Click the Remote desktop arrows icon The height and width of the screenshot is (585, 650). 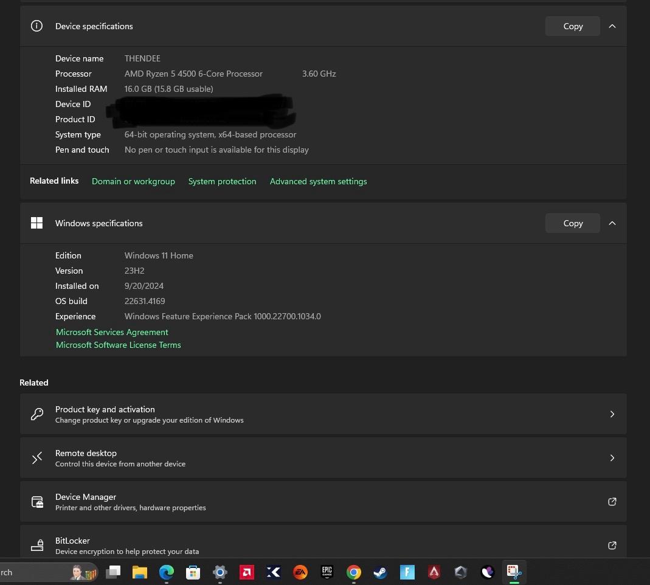pos(37,458)
